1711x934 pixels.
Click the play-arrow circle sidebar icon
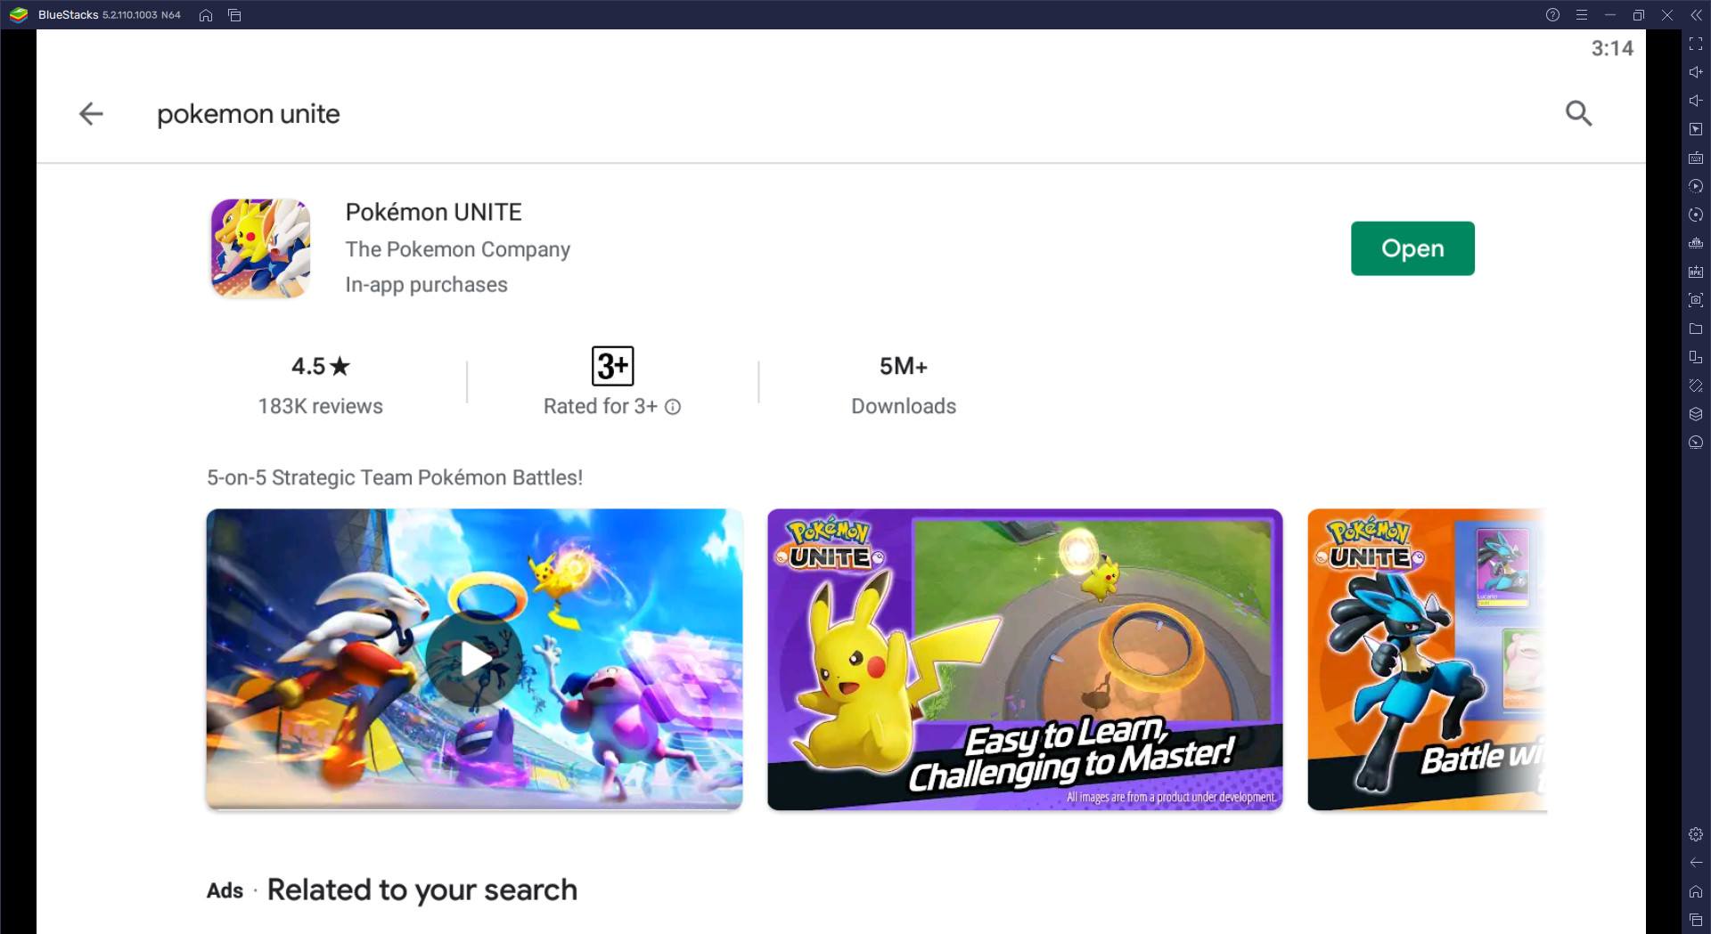click(1696, 186)
